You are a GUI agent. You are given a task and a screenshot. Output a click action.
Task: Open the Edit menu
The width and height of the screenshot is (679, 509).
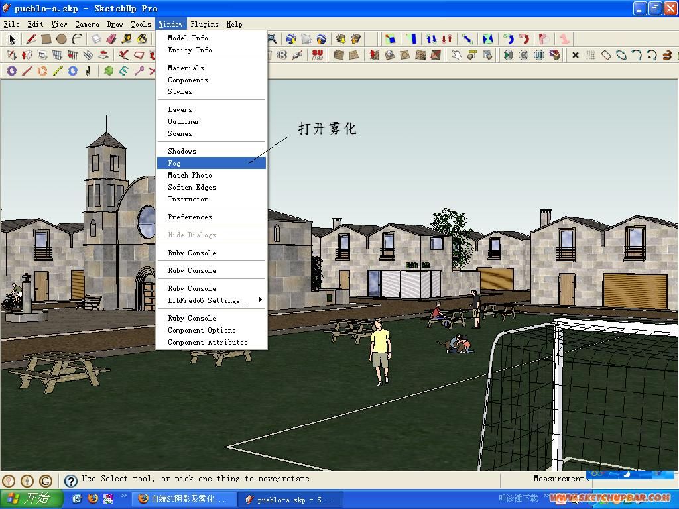pyautogui.click(x=36, y=25)
